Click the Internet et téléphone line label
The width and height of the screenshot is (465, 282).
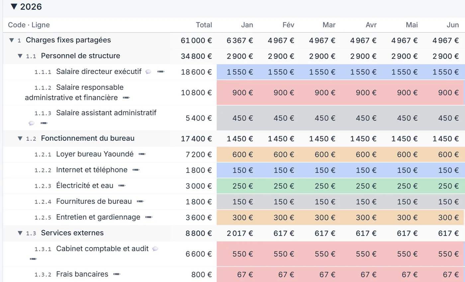click(x=92, y=170)
